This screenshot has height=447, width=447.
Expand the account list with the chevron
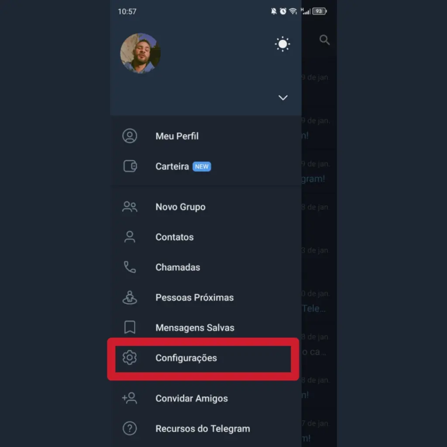pyautogui.click(x=283, y=98)
